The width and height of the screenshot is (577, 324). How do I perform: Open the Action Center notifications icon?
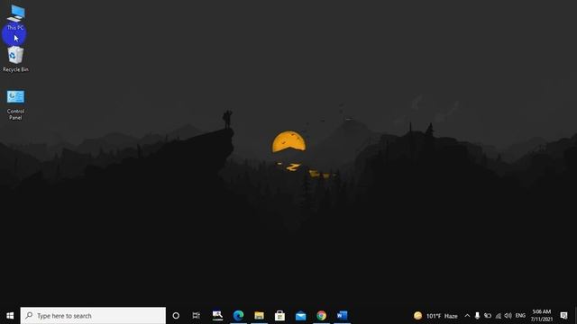[563, 316]
